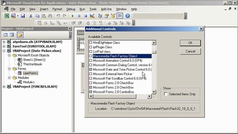The height and width of the screenshot is (134, 238).
Task: Check Microsoft Animation Control 6.0 (SP4) checkbox
Action: click(91, 60)
